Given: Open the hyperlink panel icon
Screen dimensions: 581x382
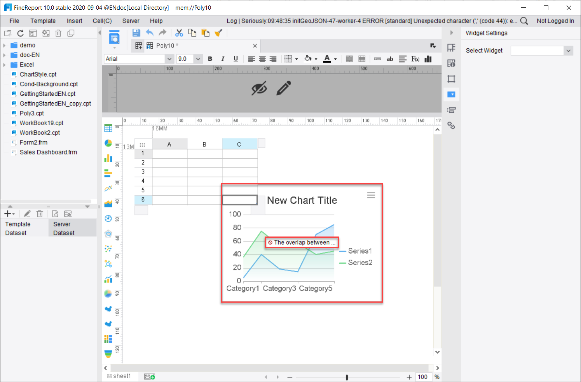Looking at the screenshot, I should click(x=451, y=125).
